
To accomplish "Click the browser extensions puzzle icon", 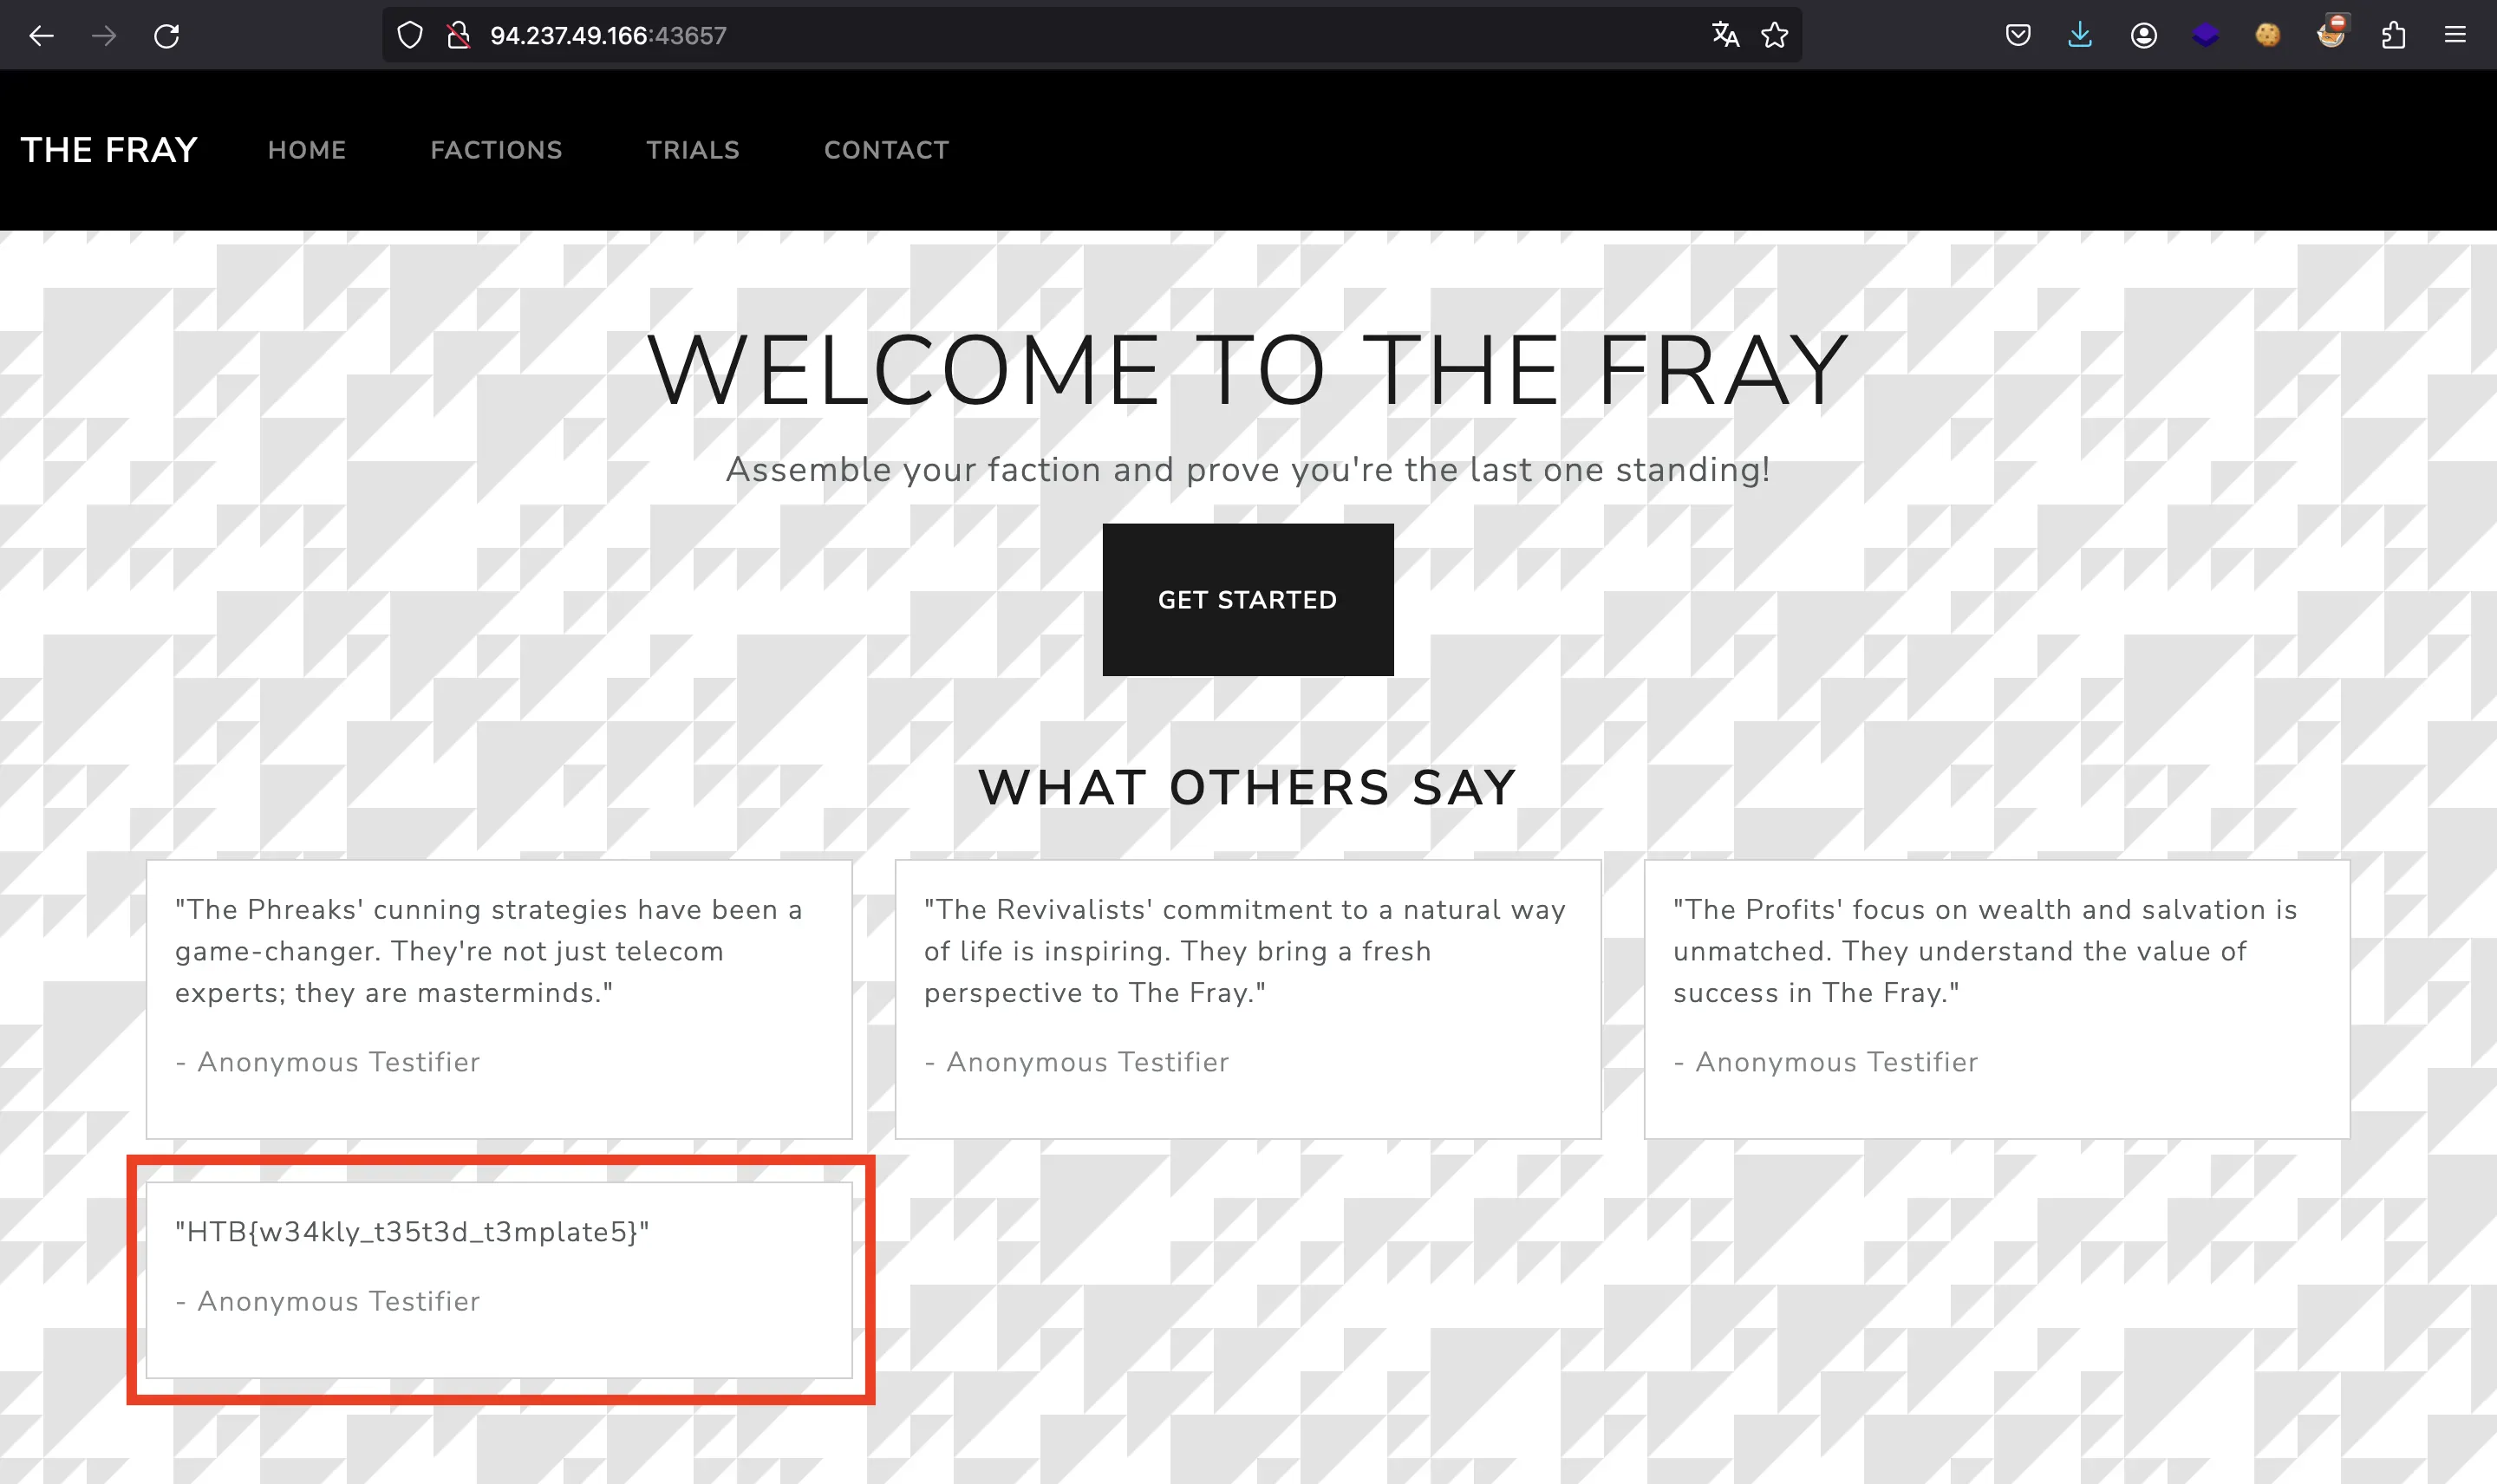I will (2395, 34).
